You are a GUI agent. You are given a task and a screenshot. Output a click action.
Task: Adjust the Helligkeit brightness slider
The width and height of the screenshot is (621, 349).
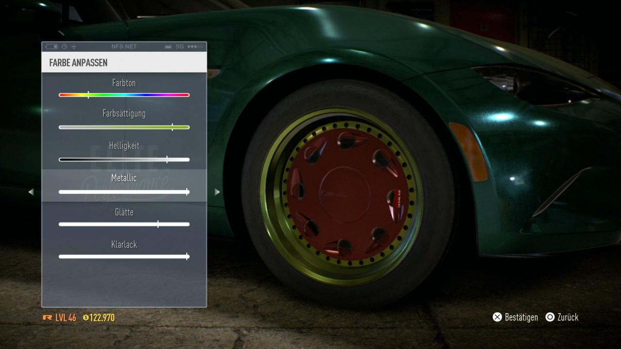coord(124,159)
